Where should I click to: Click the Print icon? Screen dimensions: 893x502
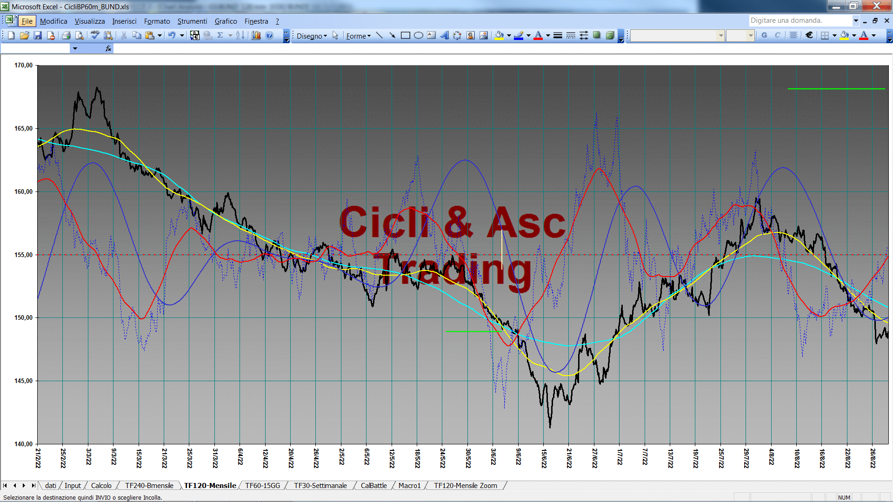(x=66, y=35)
